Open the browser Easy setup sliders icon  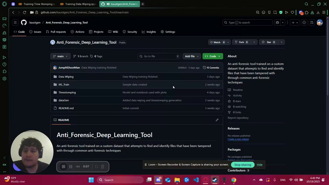click(324, 12)
